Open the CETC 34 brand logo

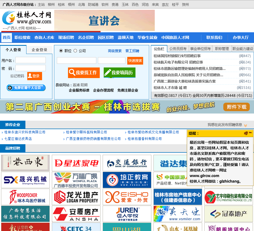76,227
